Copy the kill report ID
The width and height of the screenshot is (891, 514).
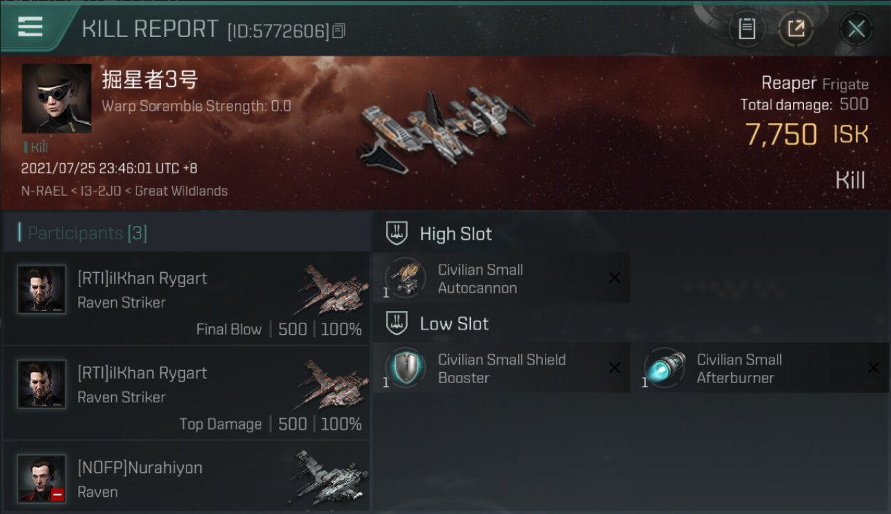(339, 31)
